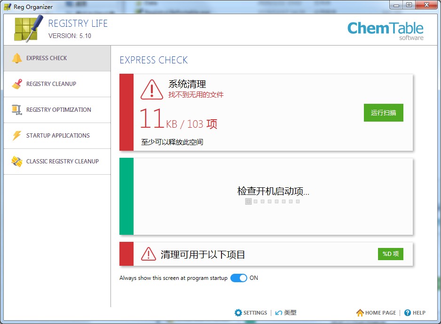Click the 系统清理 heading
441x324 pixels.
[187, 84]
